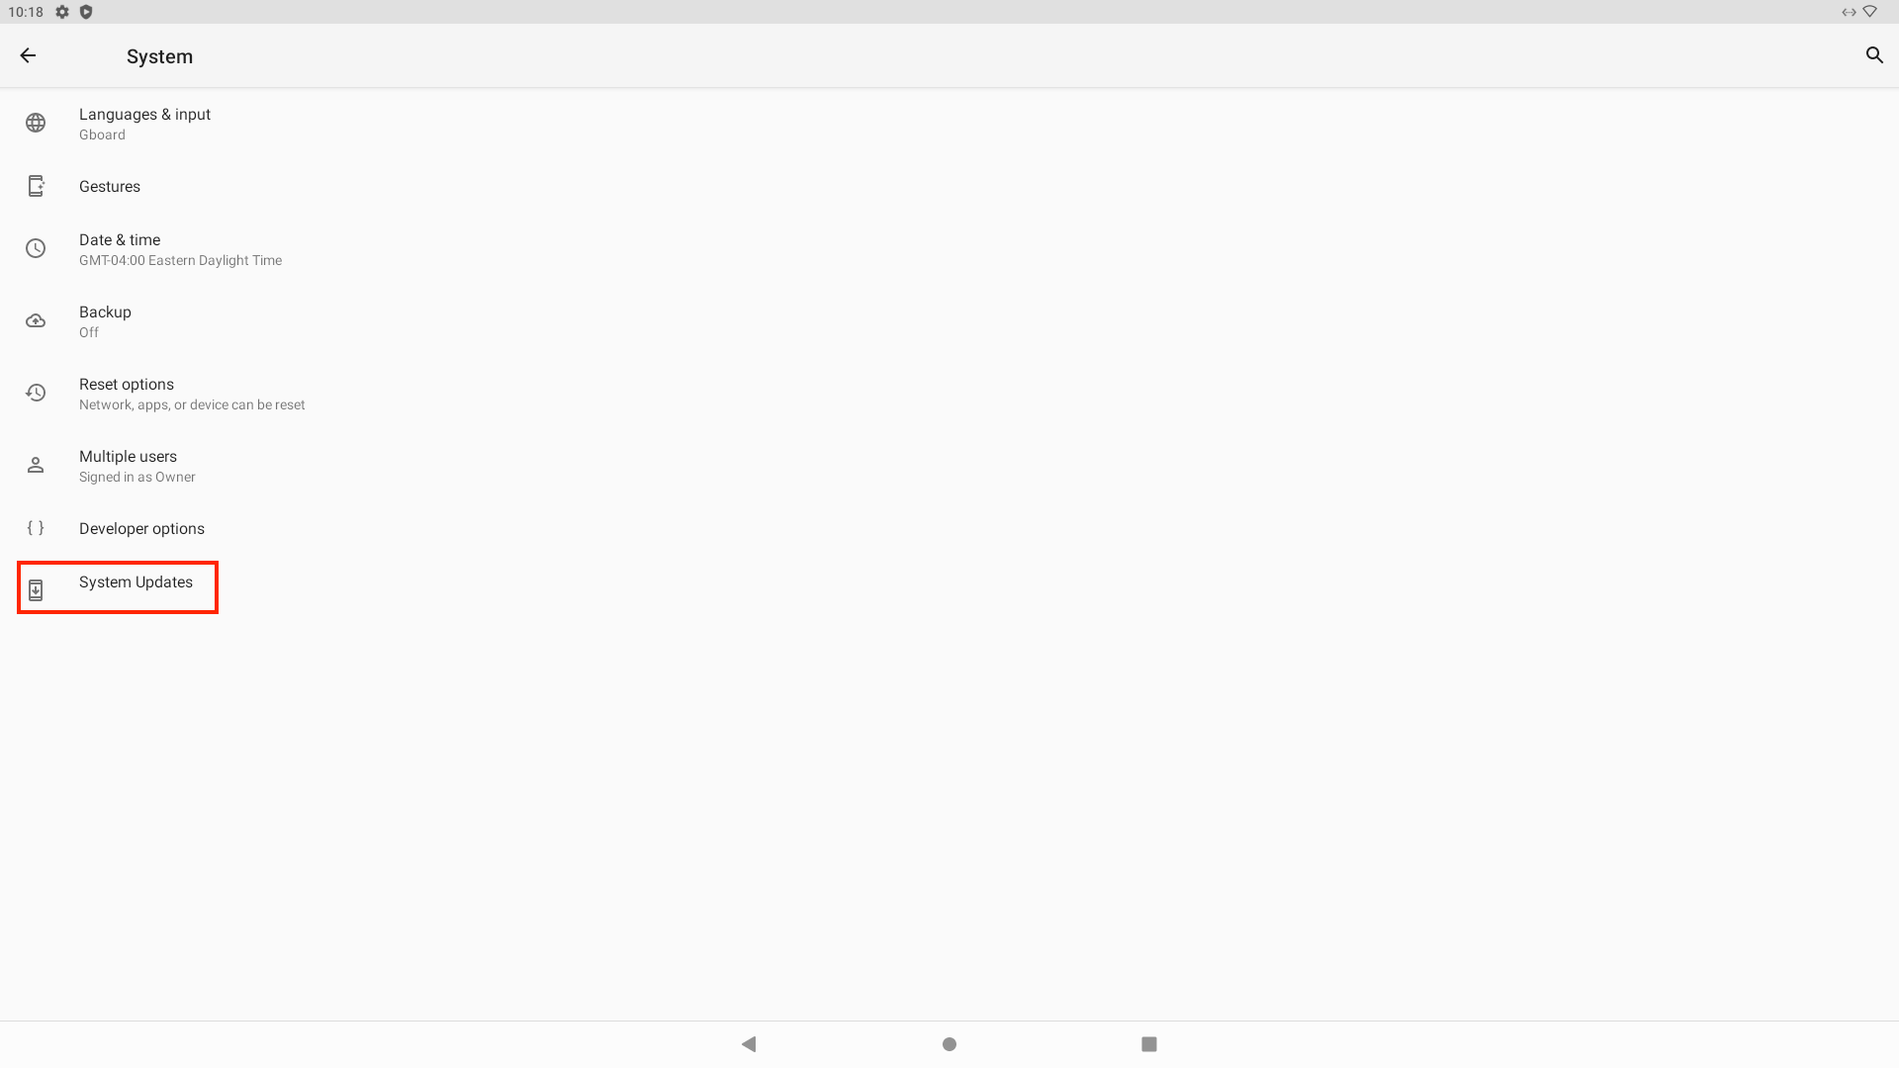Click back navigation arrow
The image size is (1899, 1068).
coord(28,54)
